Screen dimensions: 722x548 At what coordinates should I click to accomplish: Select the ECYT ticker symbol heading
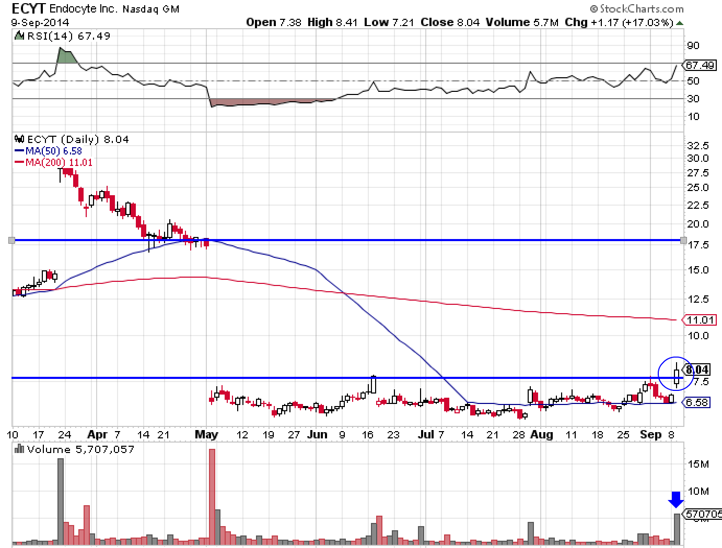(x=28, y=8)
